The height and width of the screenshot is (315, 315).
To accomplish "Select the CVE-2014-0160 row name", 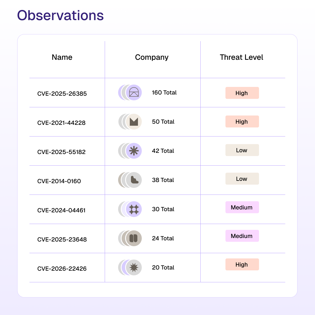I will [x=59, y=181].
